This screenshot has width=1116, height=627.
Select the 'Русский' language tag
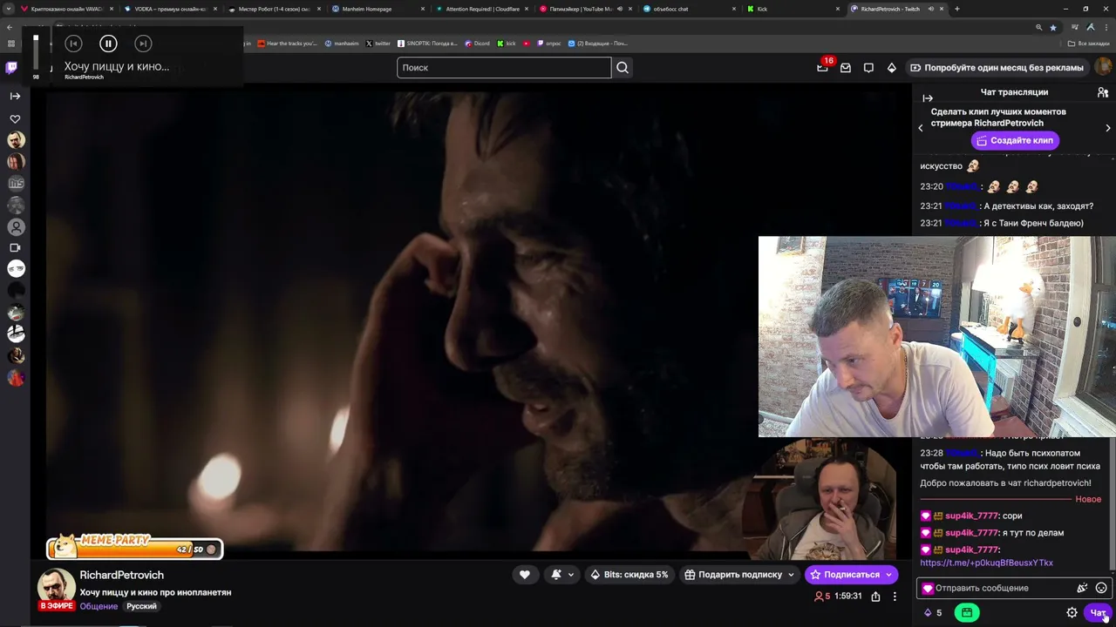pyautogui.click(x=141, y=606)
